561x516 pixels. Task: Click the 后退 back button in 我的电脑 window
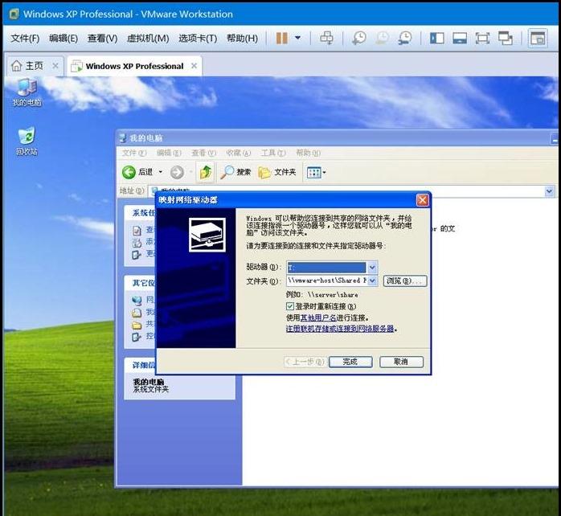pos(137,172)
